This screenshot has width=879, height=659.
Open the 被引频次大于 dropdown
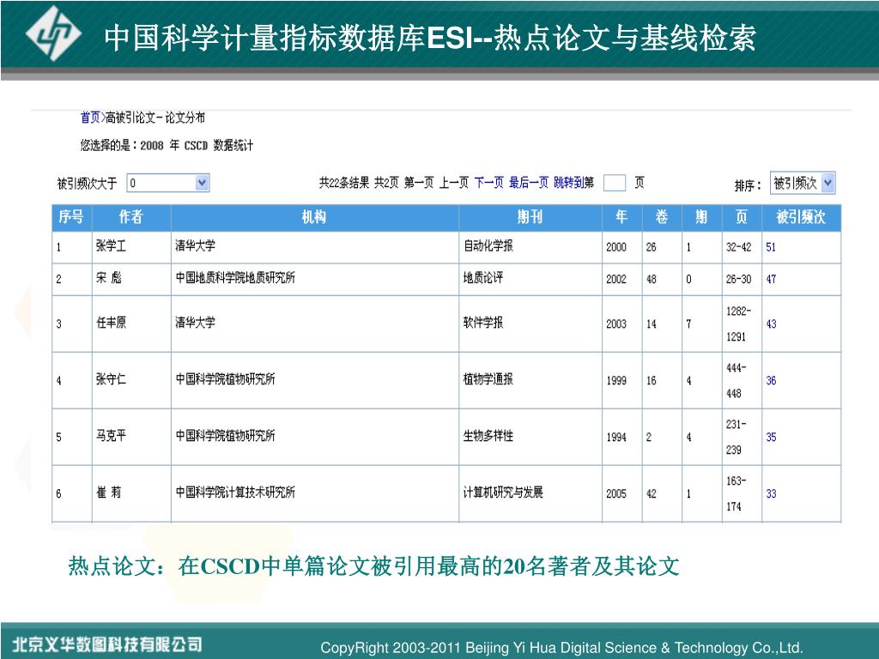168,183
